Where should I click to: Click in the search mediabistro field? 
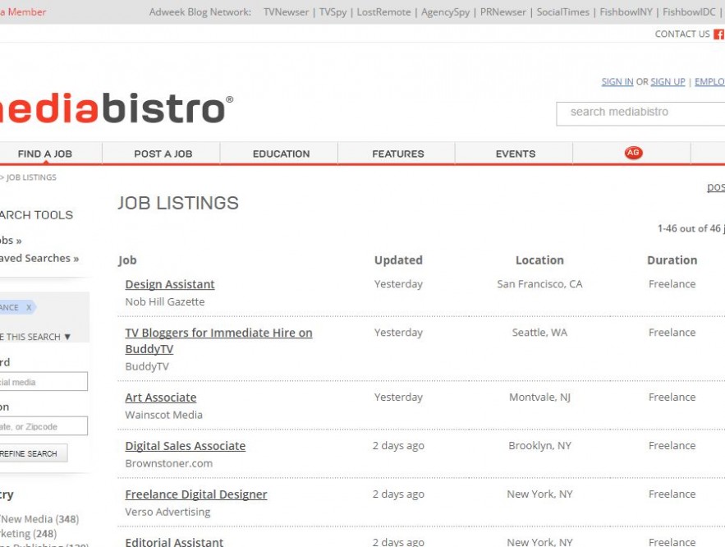click(x=641, y=113)
